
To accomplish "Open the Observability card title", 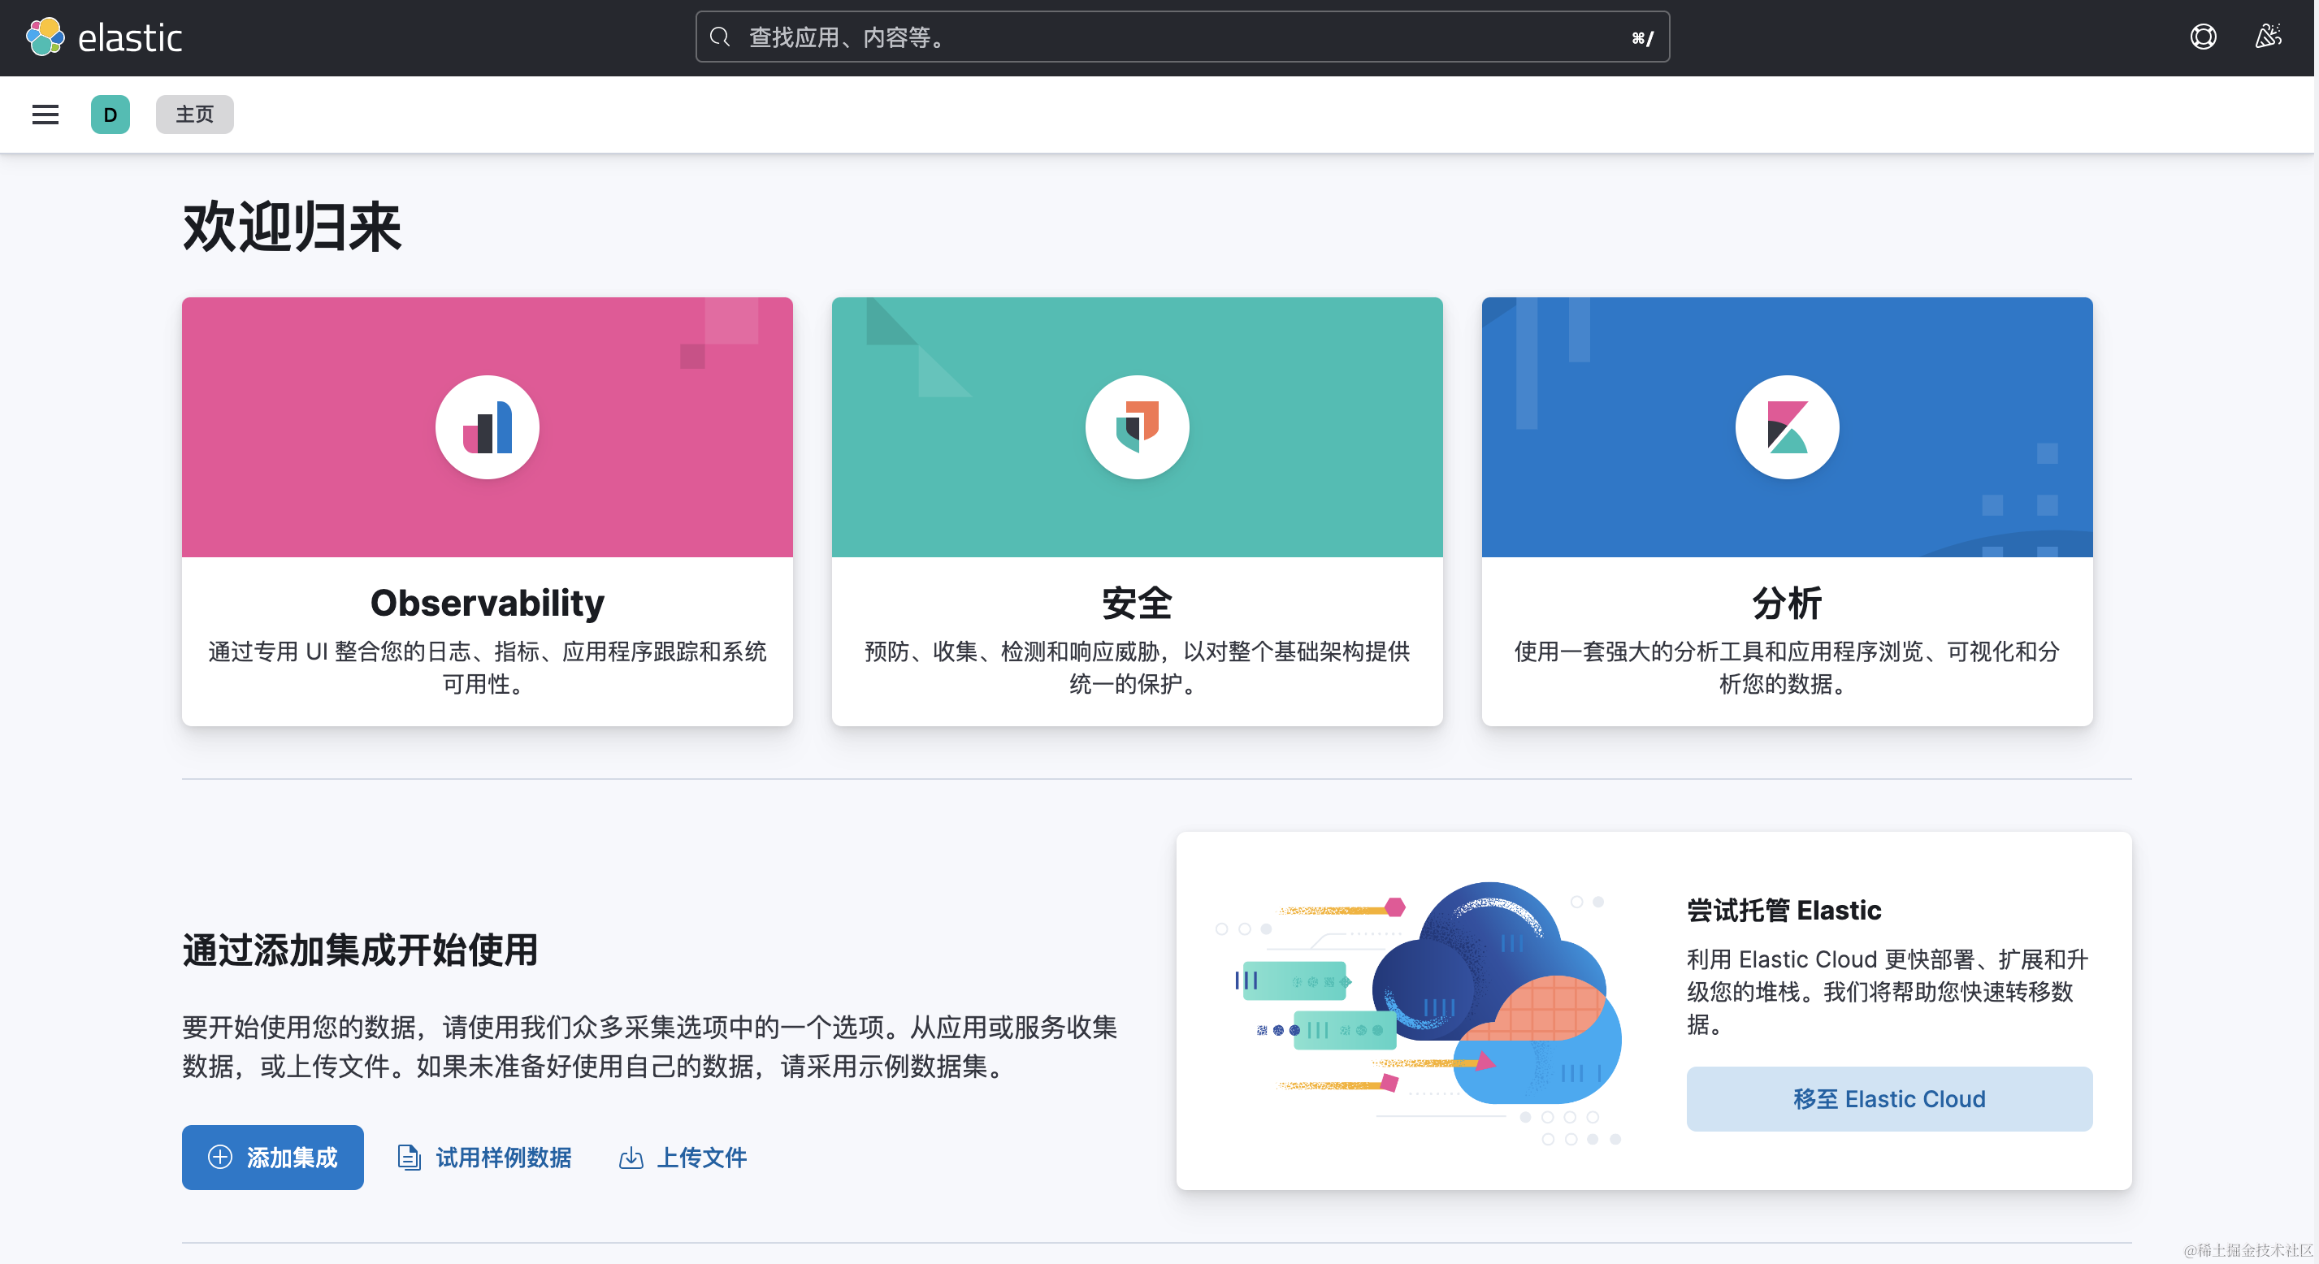I will click(x=487, y=604).
